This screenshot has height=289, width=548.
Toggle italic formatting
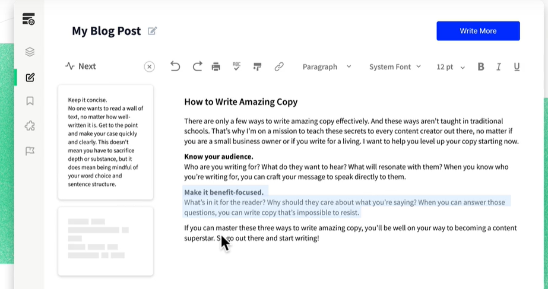point(499,66)
